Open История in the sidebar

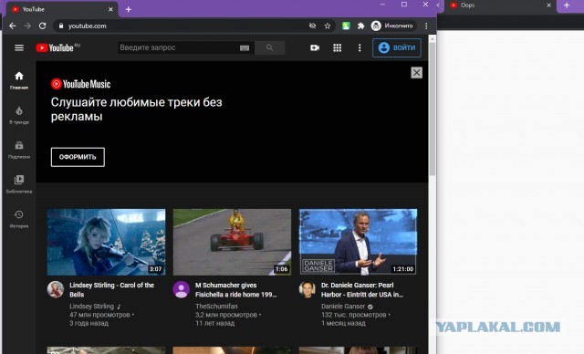19,219
